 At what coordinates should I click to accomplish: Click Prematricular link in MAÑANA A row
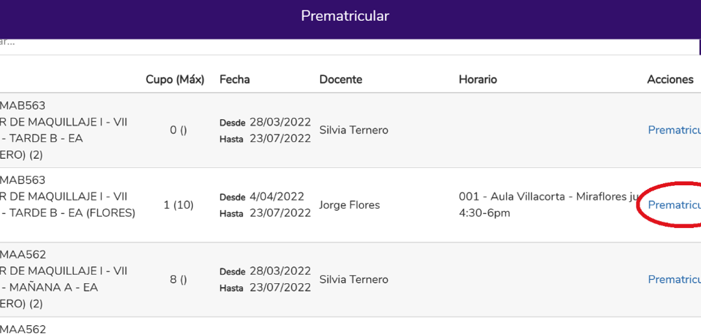tap(674, 279)
